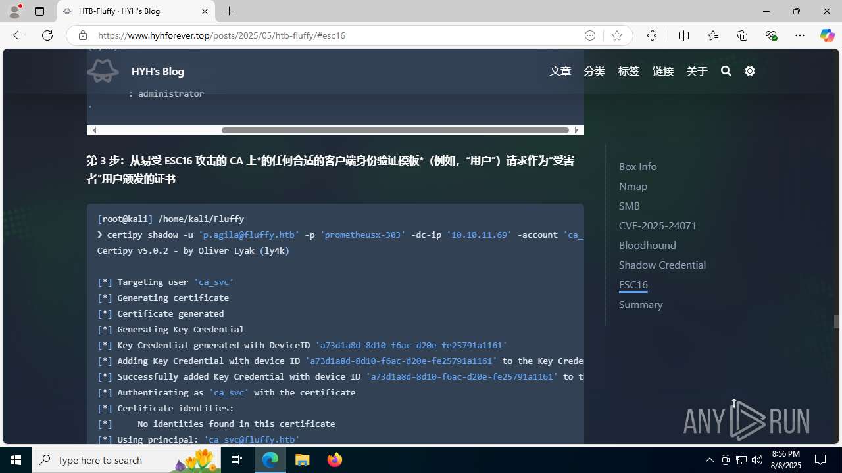842x473 pixels.
Task: Click 'No identities found in this certificate'
Action: coord(236,424)
